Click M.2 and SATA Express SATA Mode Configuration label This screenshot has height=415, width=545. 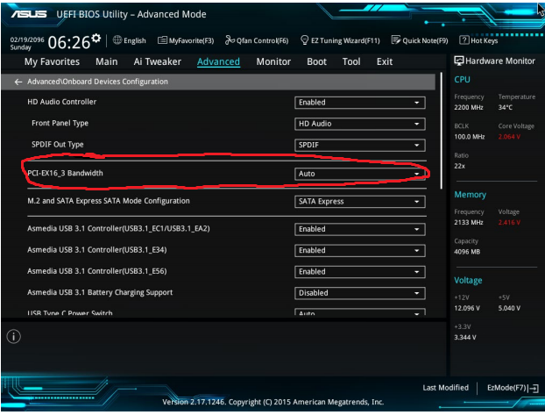109,201
